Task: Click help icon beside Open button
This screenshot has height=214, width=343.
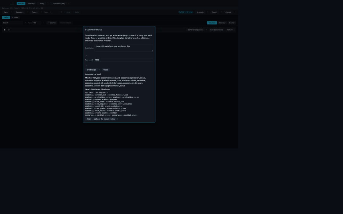Action: [42, 12]
